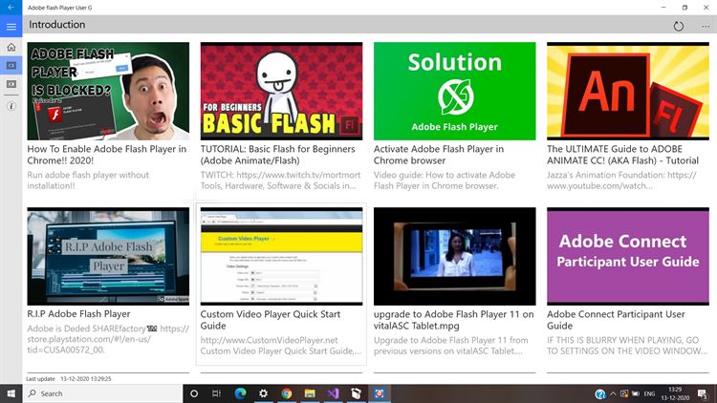This screenshot has width=717, height=403.
Task: Open the 'R.I.P Adobe Flash Player' title text
Action: pyautogui.click(x=78, y=314)
